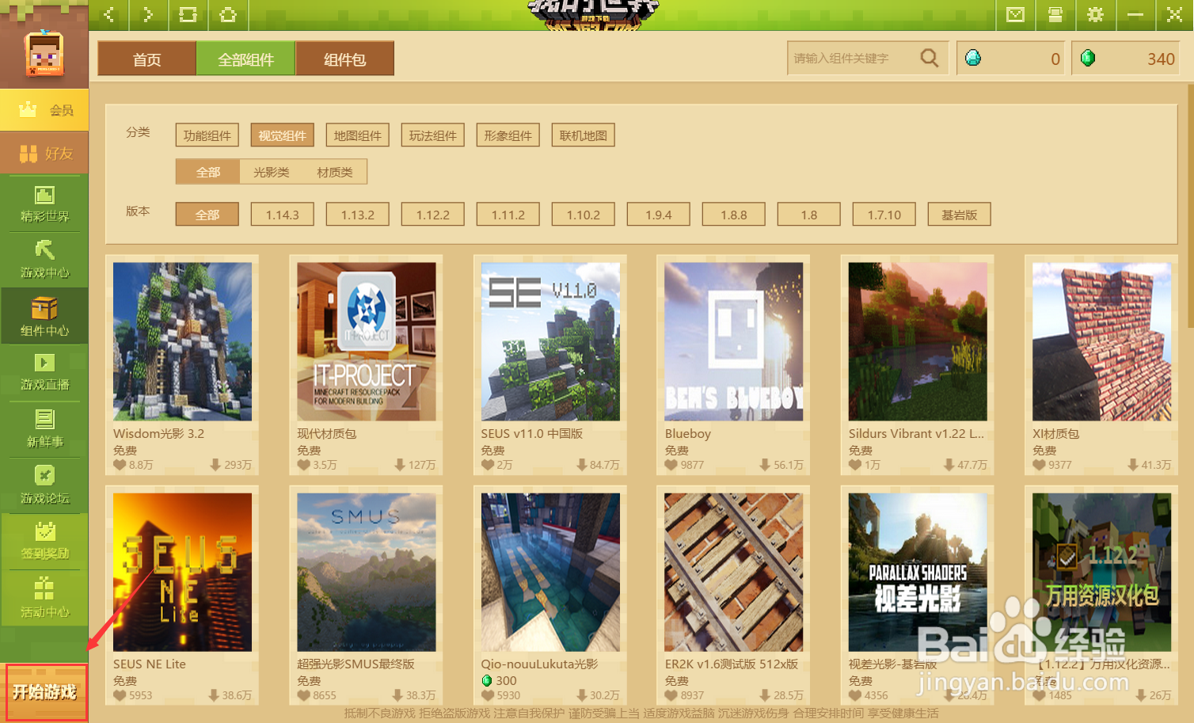Viewport: 1194px width, 723px height.
Task: Filter by version 1.14.3
Action: pyautogui.click(x=283, y=215)
